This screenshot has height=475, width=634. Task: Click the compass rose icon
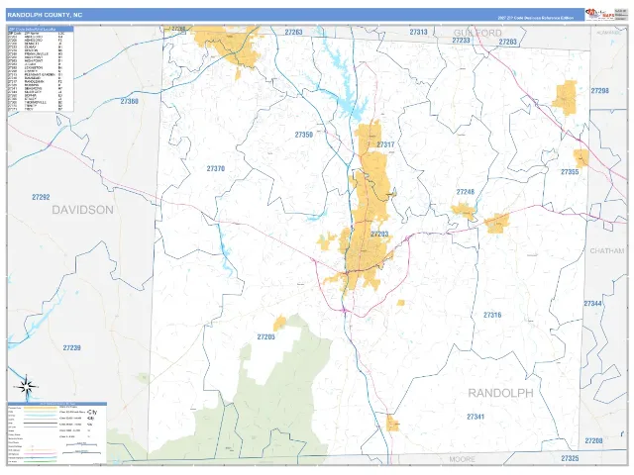27,387
